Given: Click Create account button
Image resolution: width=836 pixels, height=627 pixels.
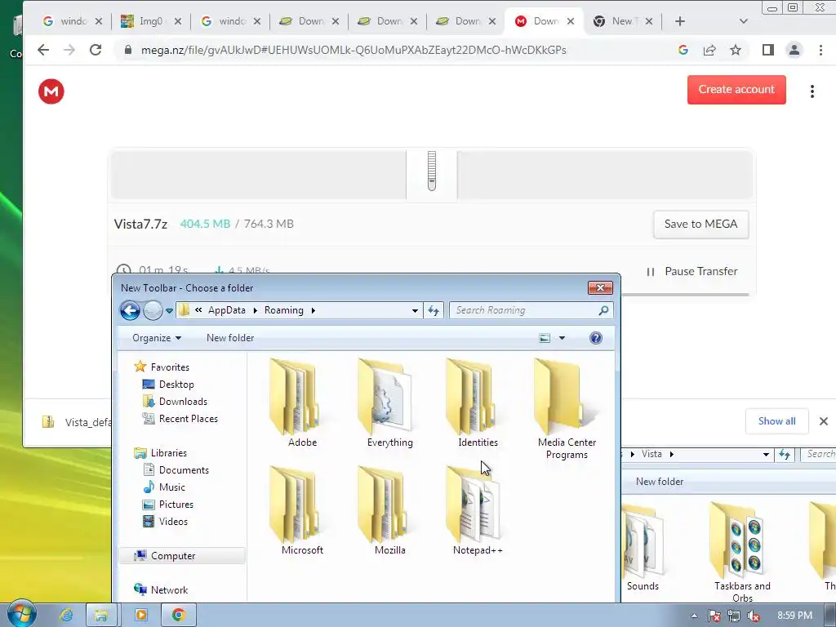Looking at the screenshot, I should (736, 90).
